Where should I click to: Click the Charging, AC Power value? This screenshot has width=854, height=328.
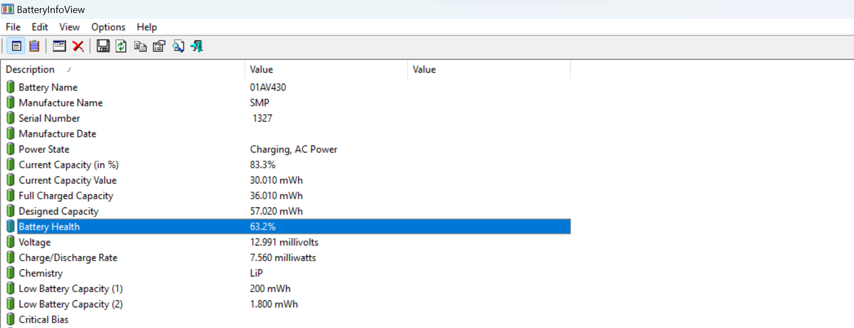tap(294, 149)
